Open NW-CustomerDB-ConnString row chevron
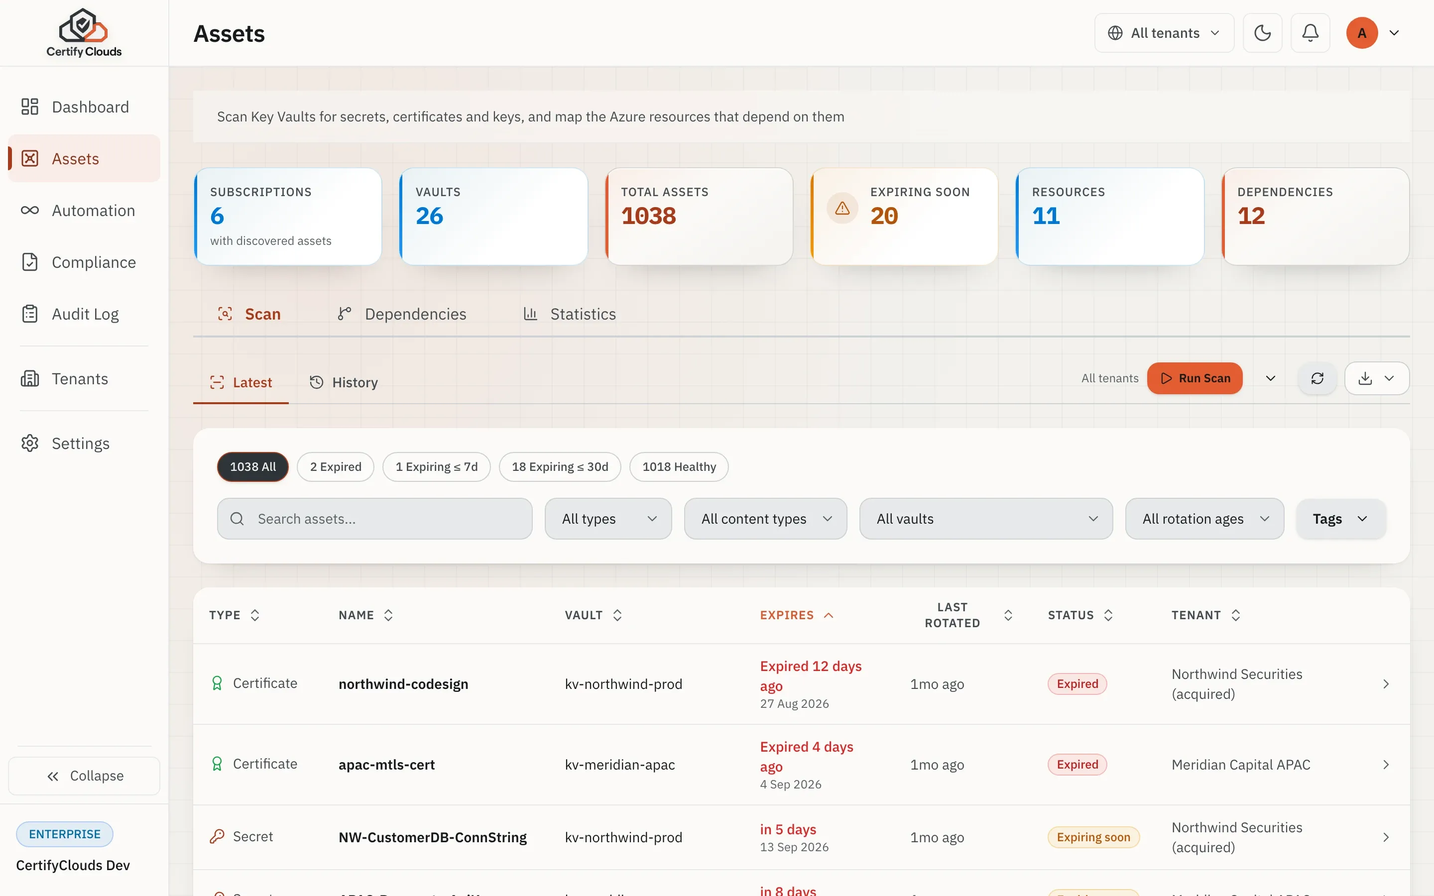Viewport: 1434px width, 896px height. pyautogui.click(x=1385, y=837)
